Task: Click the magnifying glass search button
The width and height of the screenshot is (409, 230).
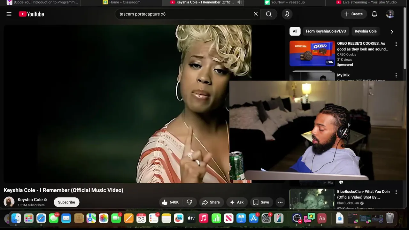Action: (x=269, y=14)
